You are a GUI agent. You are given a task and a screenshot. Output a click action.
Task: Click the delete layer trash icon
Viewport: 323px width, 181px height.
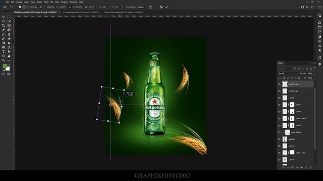(311, 167)
